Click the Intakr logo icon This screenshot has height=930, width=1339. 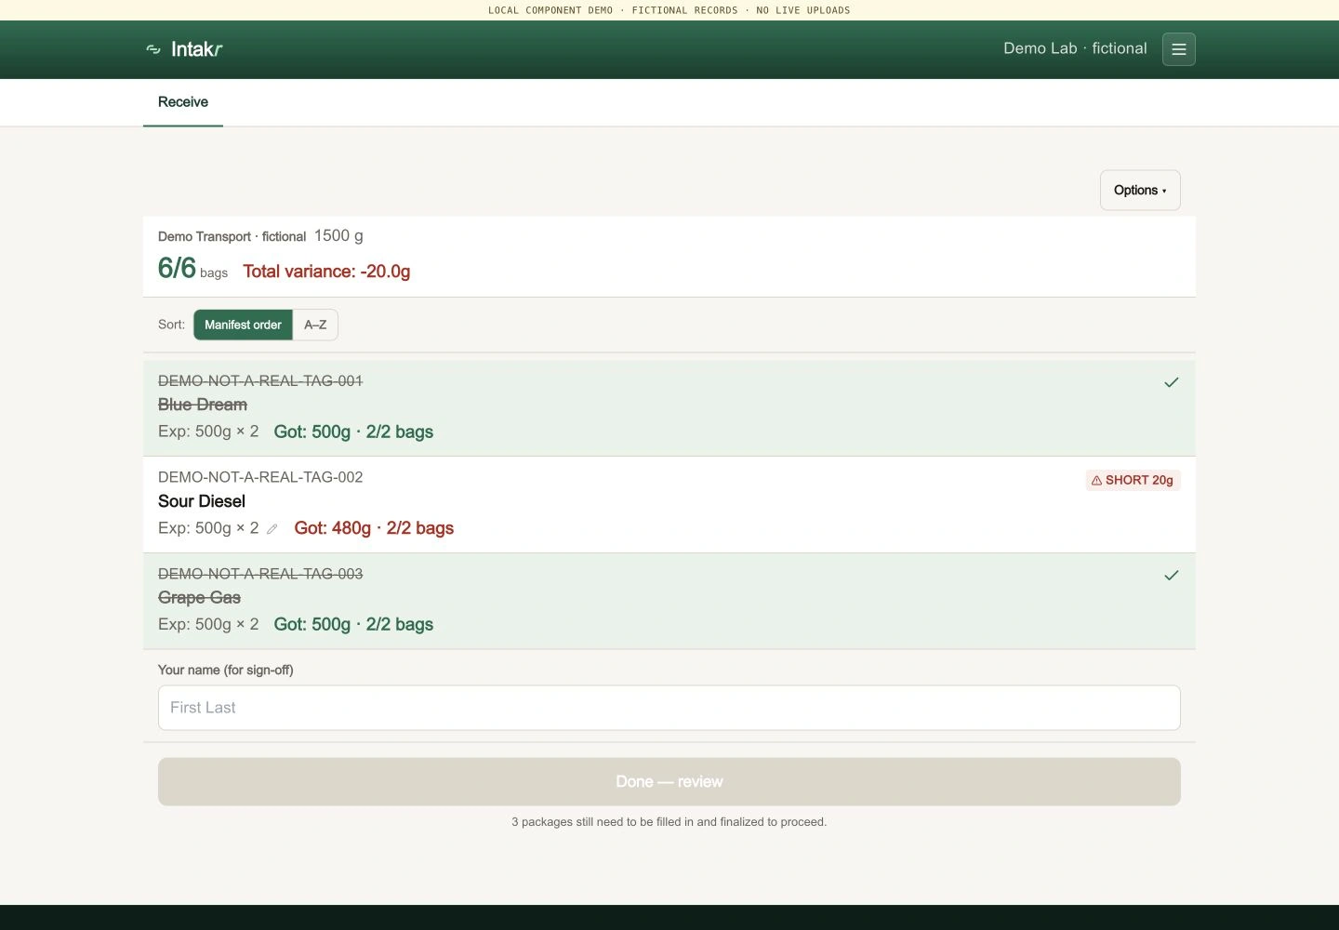point(153,49)
